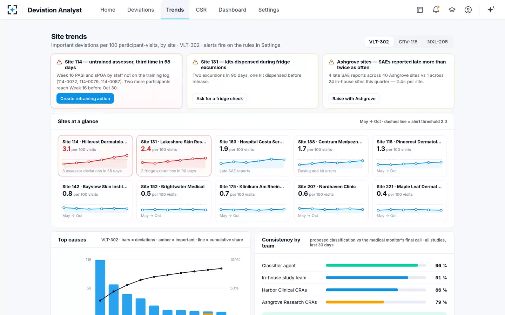505x315 pixels.
Task: Open the graduation cap learning icon
Action: 452,10
